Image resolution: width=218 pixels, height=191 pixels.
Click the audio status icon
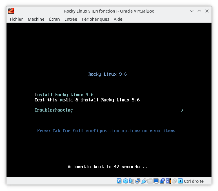coord(131,181)
